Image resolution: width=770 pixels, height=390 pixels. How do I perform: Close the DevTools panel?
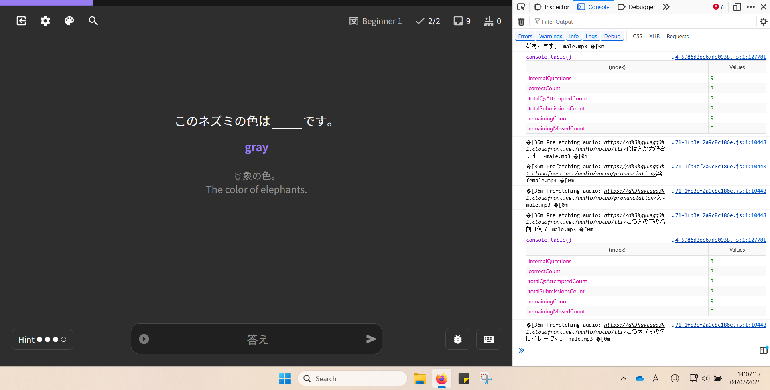point(764,7)
